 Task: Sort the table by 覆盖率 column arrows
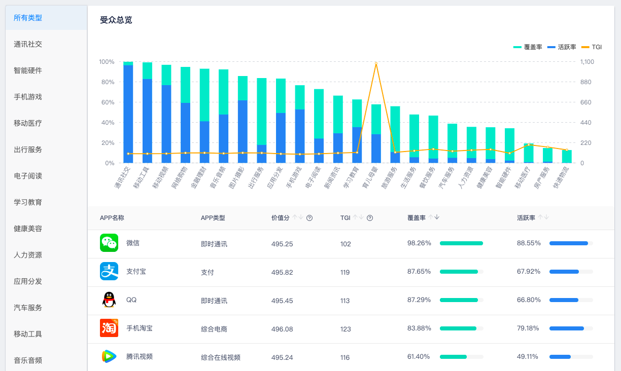pyautogui.click(x=434, y=217)
